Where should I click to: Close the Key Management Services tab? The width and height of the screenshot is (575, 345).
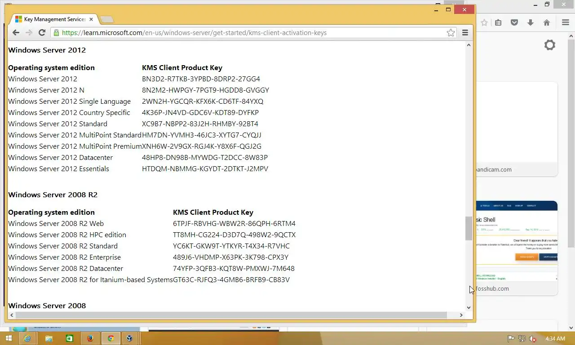click(91, 19)
